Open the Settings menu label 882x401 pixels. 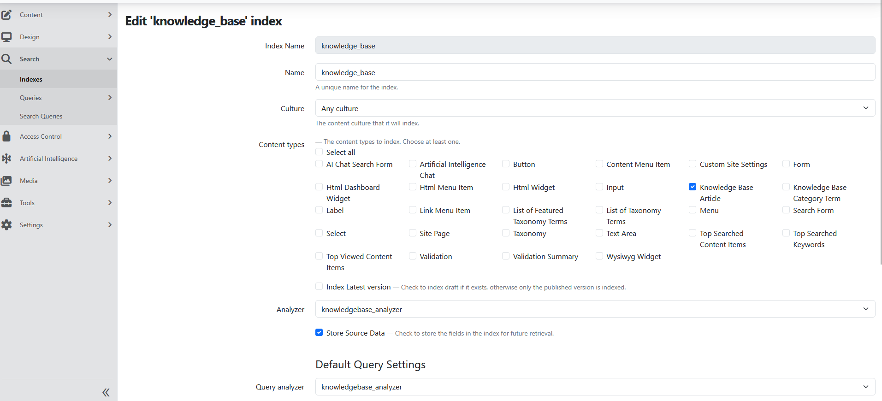coord(31,225)
